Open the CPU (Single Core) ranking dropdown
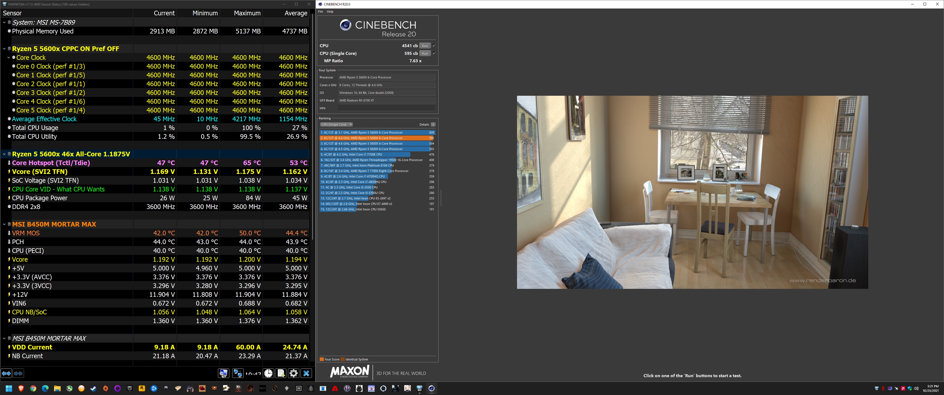The height and width of the screenshot is (395, 944). coord(336,125)
